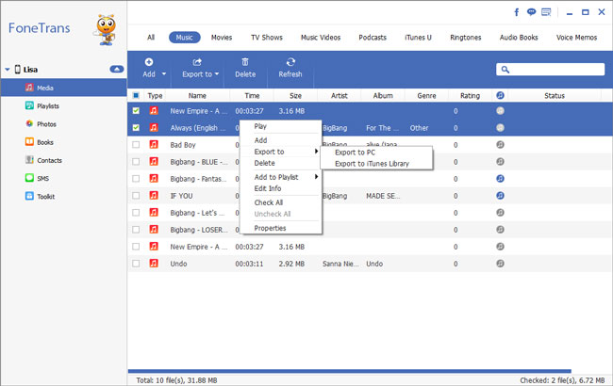Image resolution: width=613 pixels, height=386 pixels.
Task: Check the Undo row checkbox
Action: point(136,264)
